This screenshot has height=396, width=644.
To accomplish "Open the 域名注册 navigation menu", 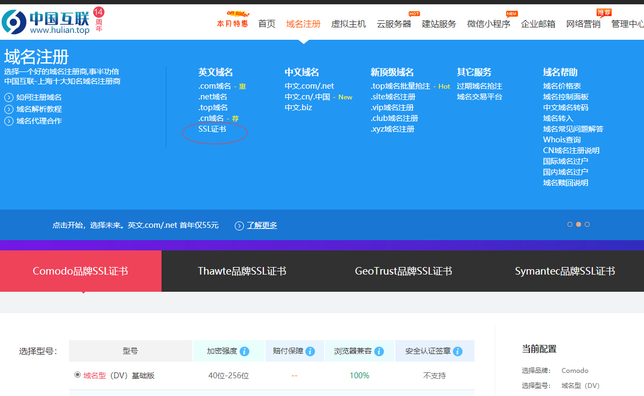I will pyautogui.click(x=303, y=24).
